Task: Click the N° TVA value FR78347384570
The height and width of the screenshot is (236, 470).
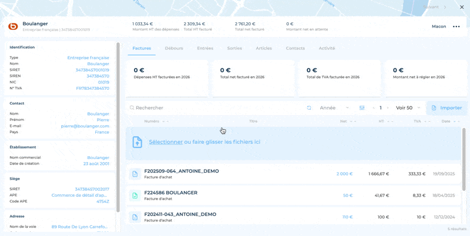Action: click(93, 88)
